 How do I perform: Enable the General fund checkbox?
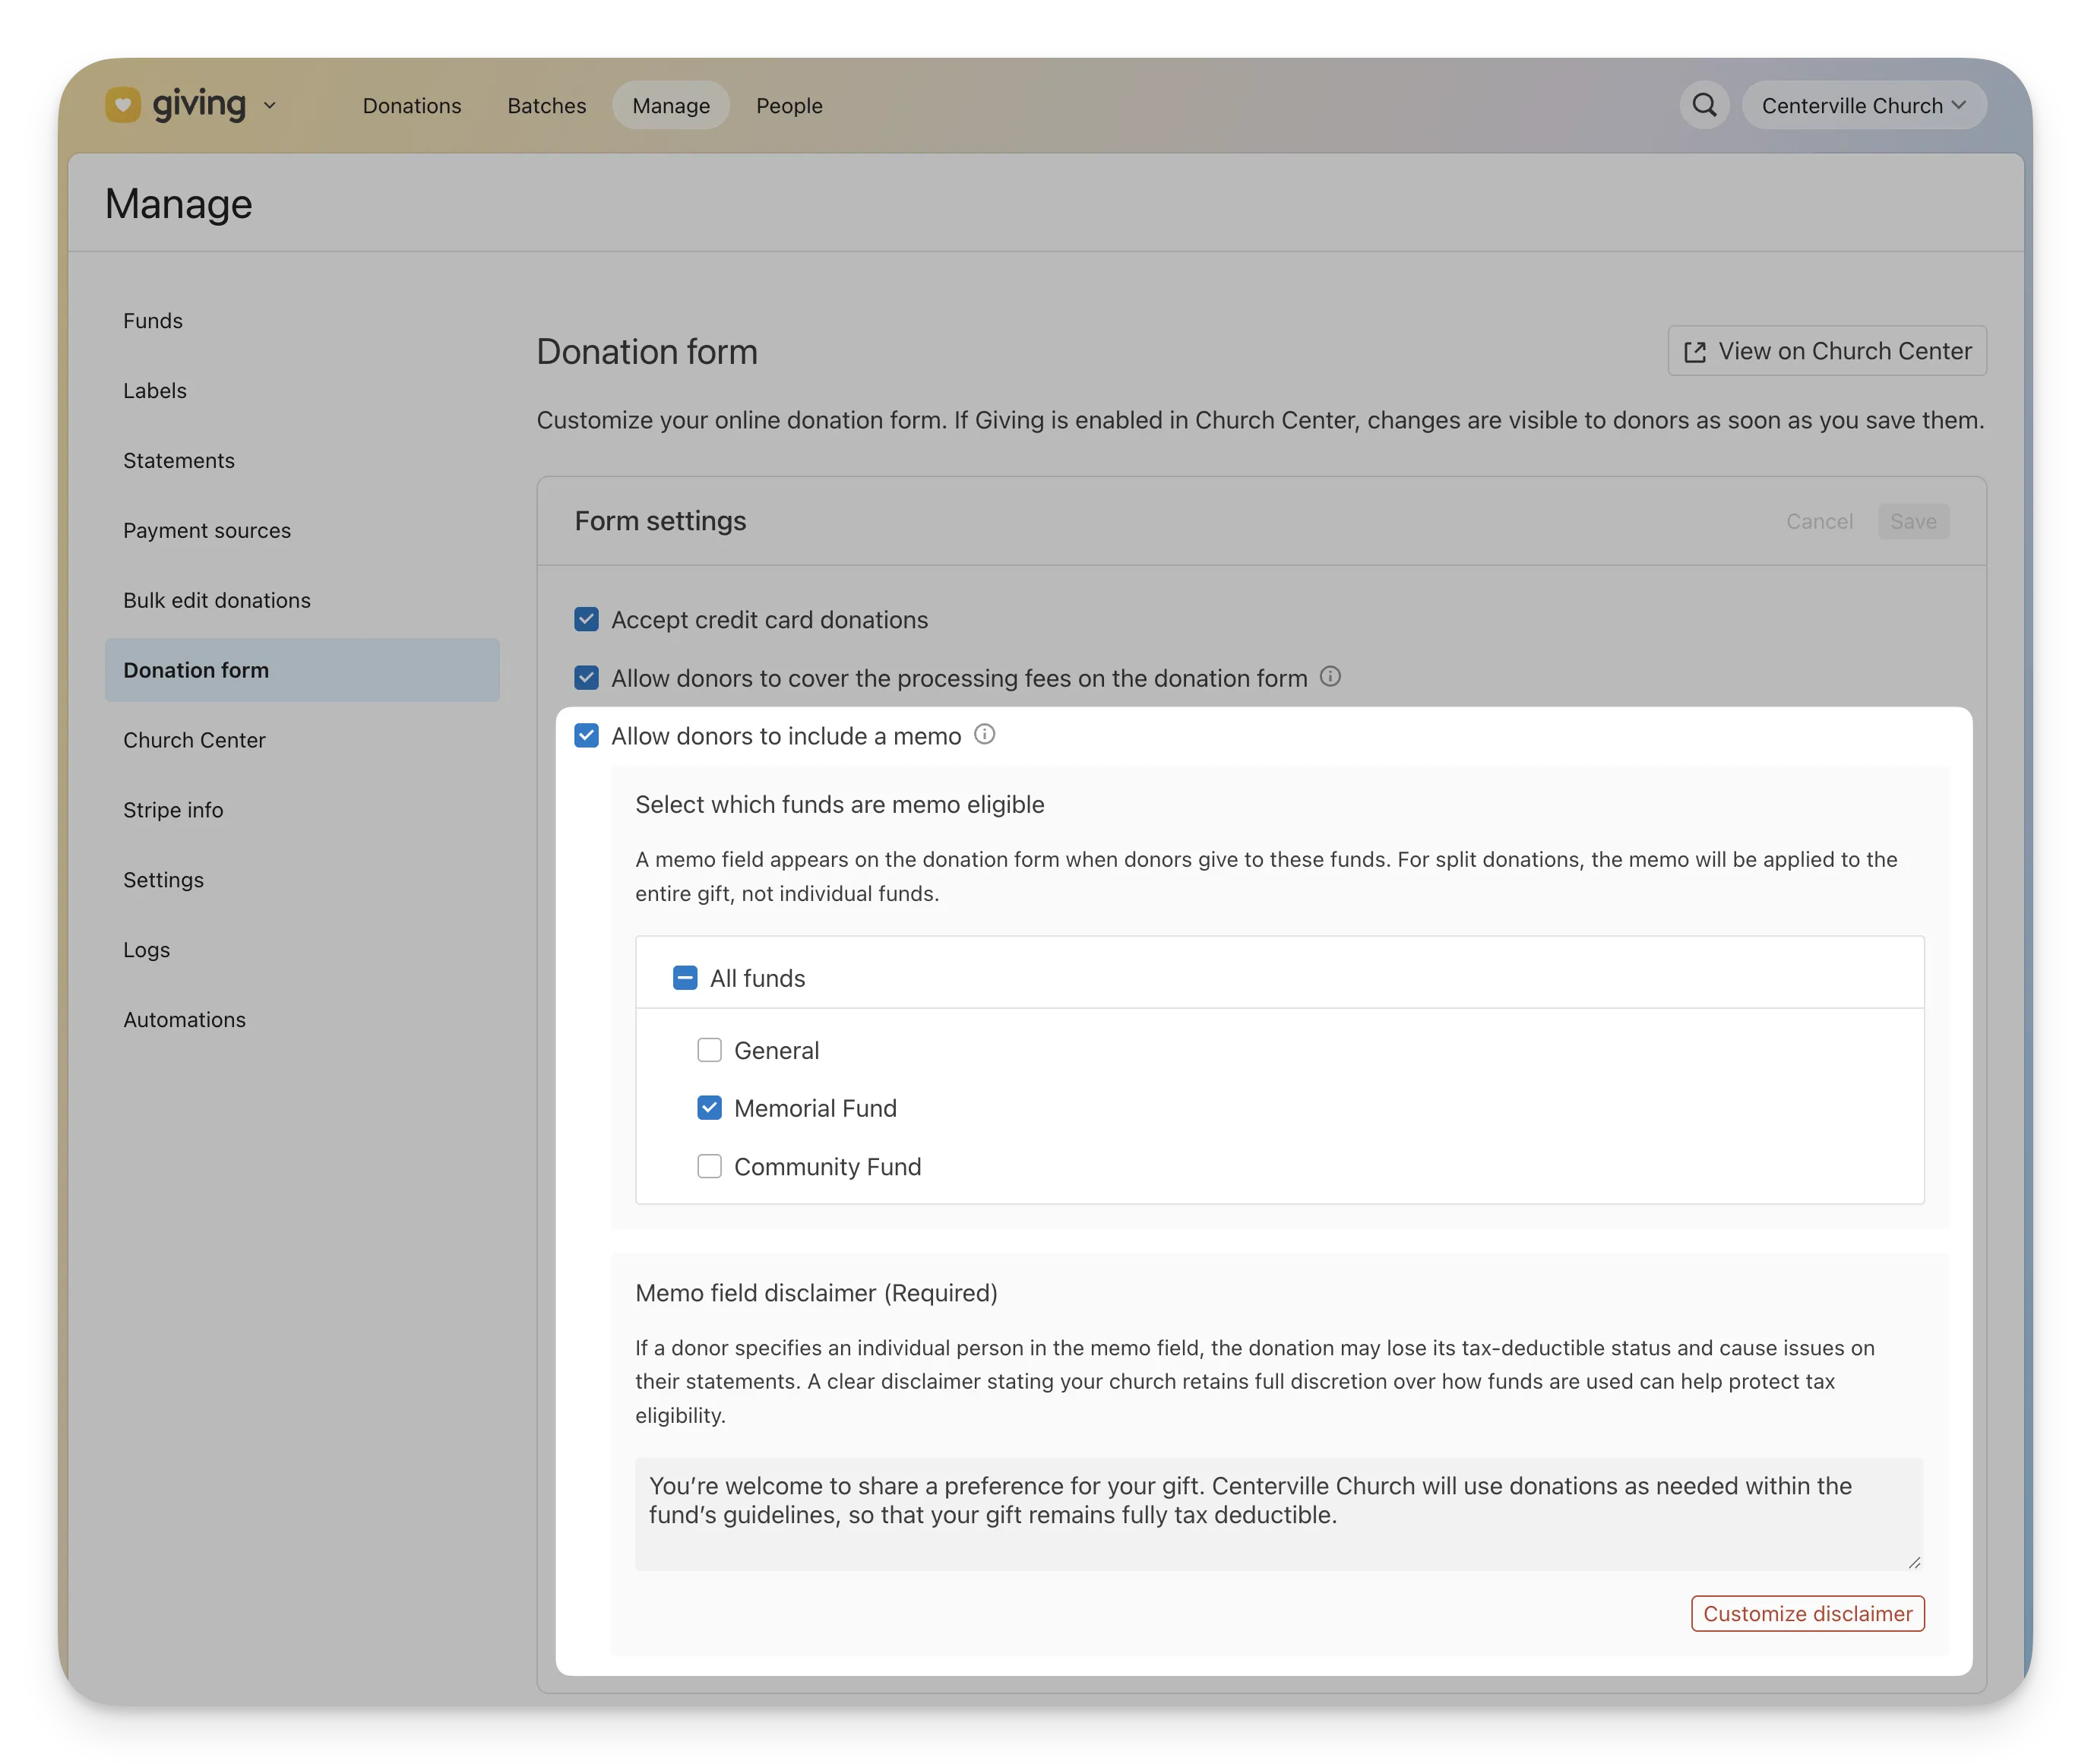709,1050
